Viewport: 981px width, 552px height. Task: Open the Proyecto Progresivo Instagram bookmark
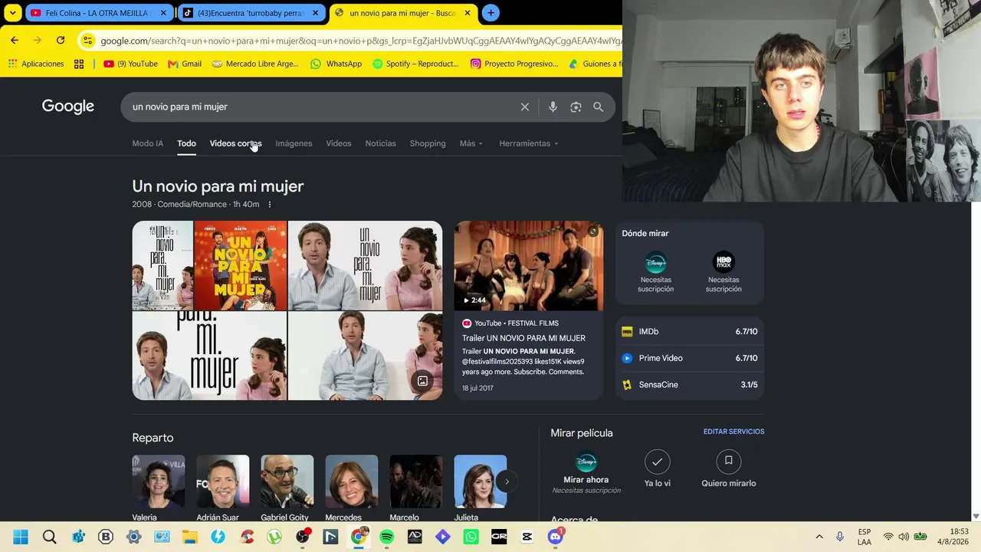(514, 64)
